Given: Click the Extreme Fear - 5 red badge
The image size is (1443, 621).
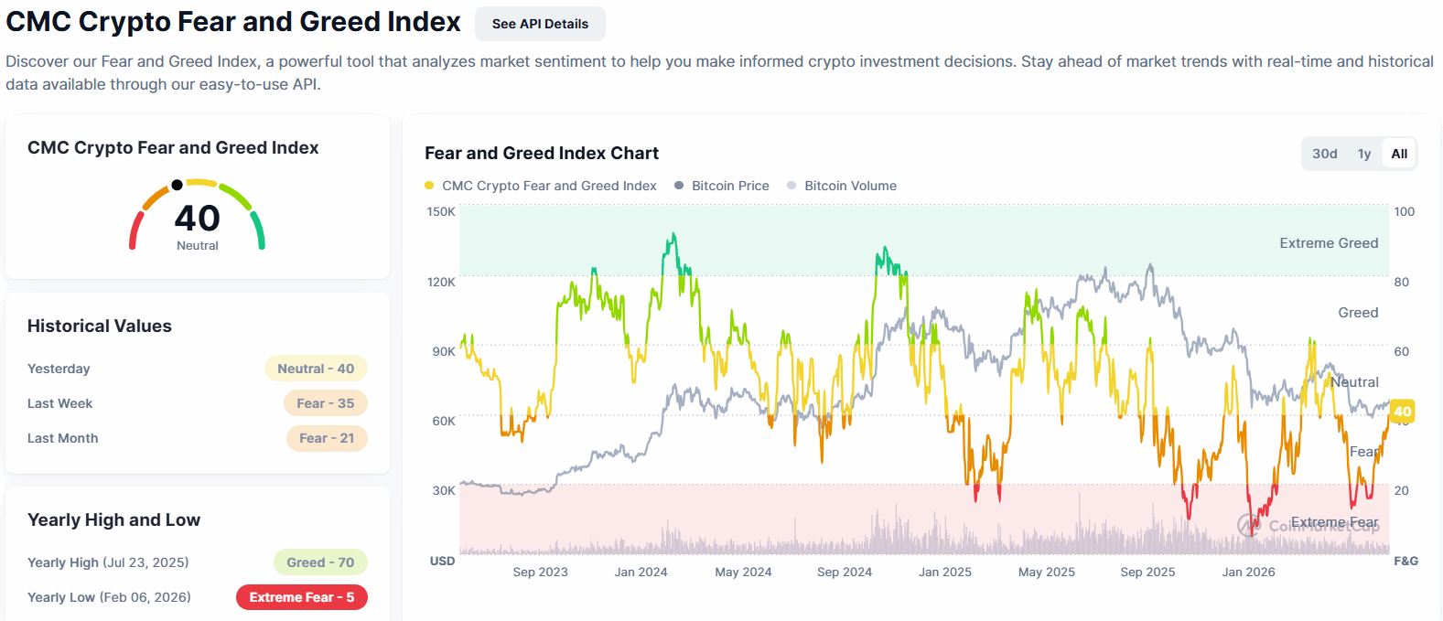Looking at the screenshot, I should tap(302, 597).
